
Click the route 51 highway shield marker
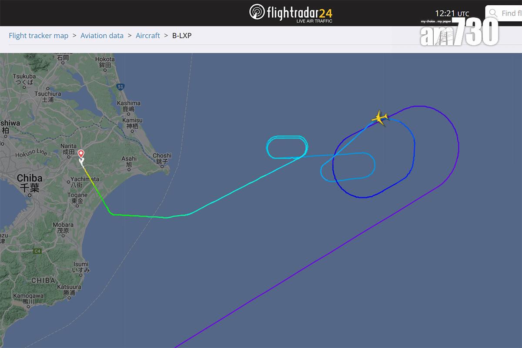click(120, 87)
